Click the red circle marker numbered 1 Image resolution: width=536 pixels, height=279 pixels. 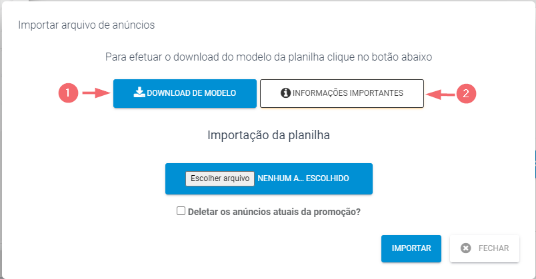pos(69,93)
